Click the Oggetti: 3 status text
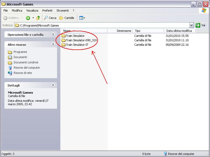Image resolution: width=210 pixels, height=157 pixels. click(x=8, y=154)
